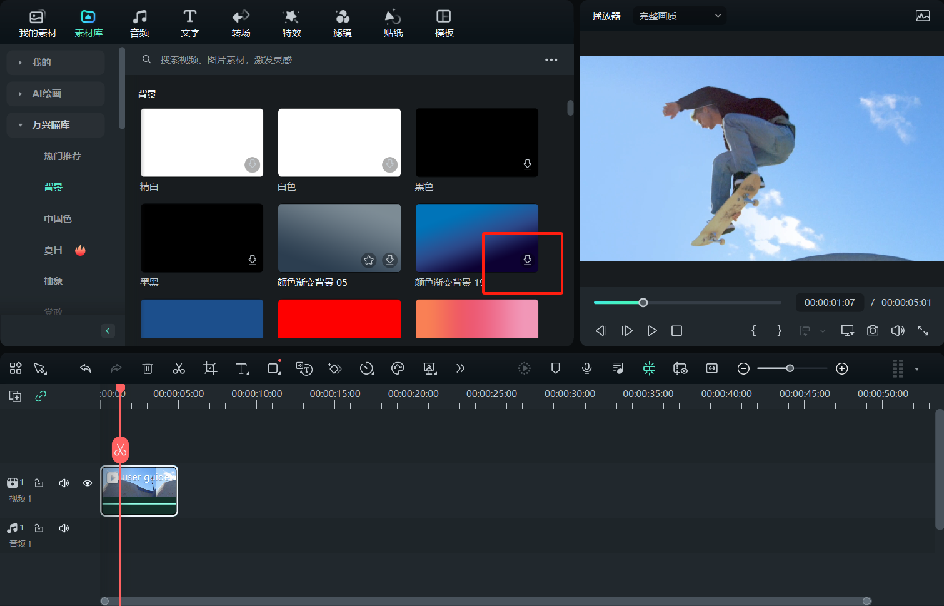Stop the preview playback

pyautogui.click(x=676, y=331)
